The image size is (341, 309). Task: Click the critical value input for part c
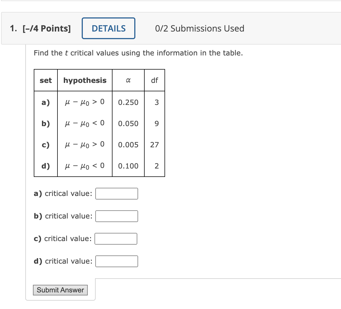click(115, 239)
